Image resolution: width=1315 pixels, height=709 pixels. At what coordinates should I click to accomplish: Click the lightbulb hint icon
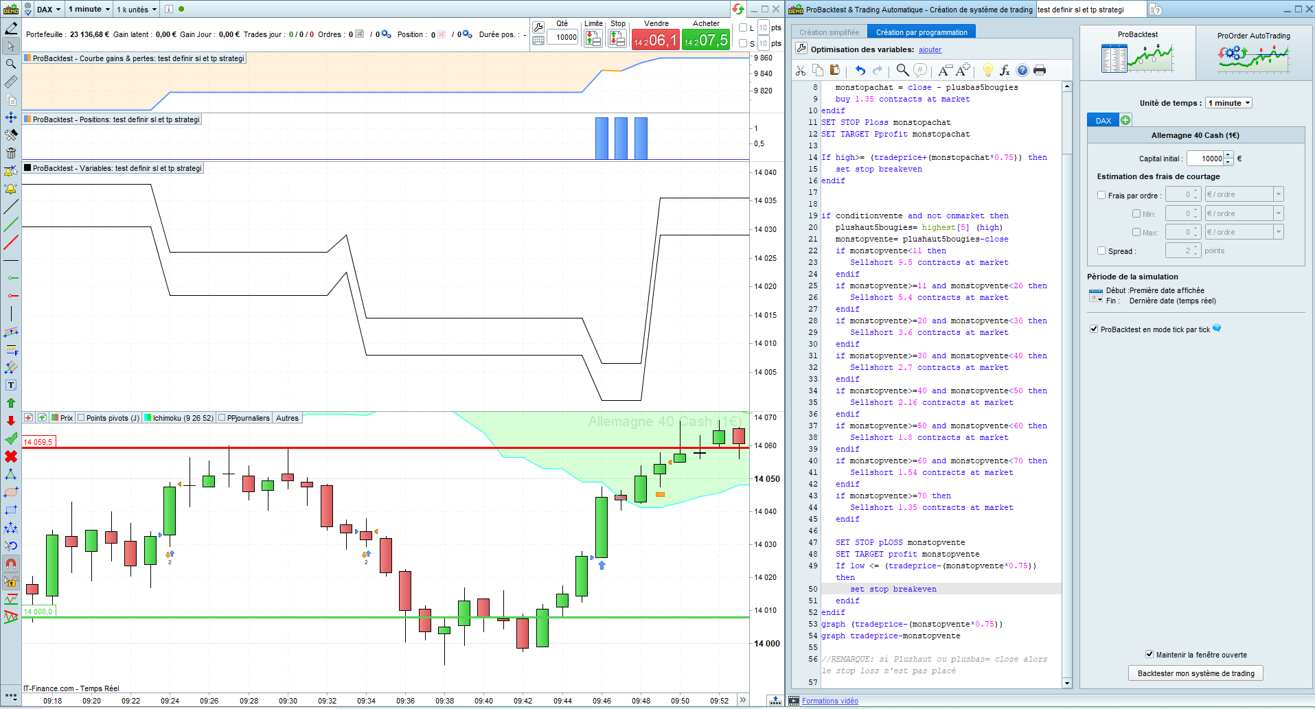(987, 70)
